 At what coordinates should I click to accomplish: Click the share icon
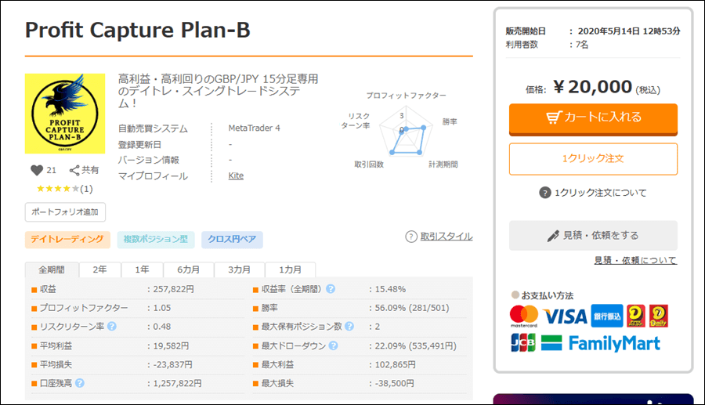click(74, 170)
